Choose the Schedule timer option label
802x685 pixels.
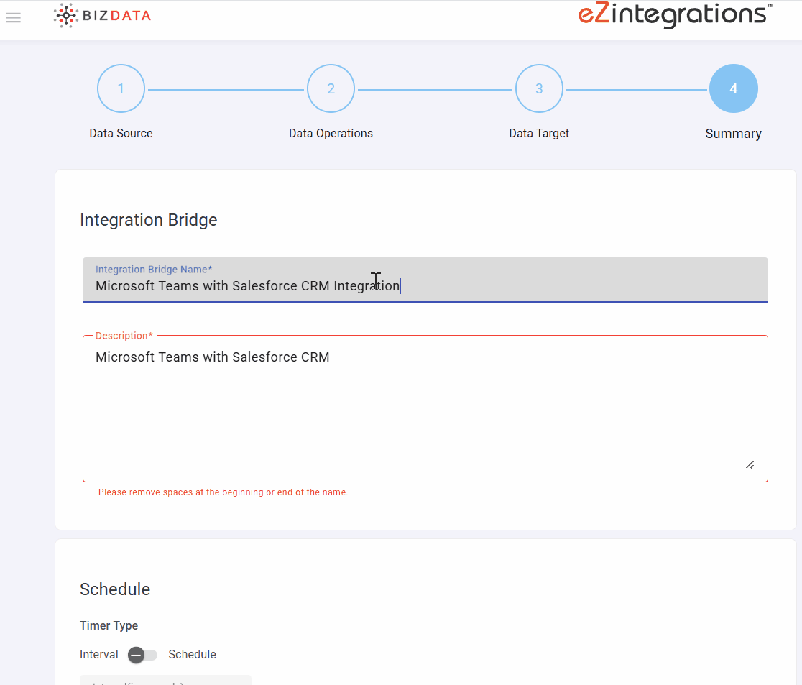point(192,655)
